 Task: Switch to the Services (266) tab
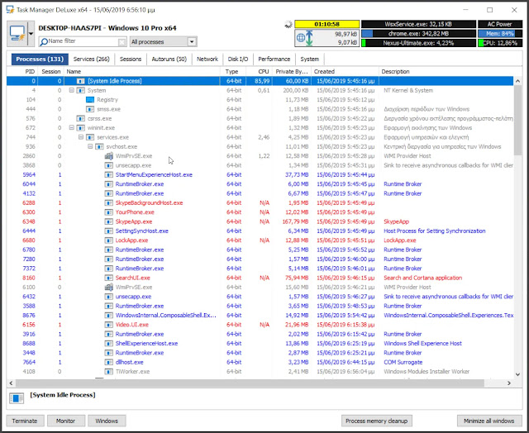pos(92,59)
